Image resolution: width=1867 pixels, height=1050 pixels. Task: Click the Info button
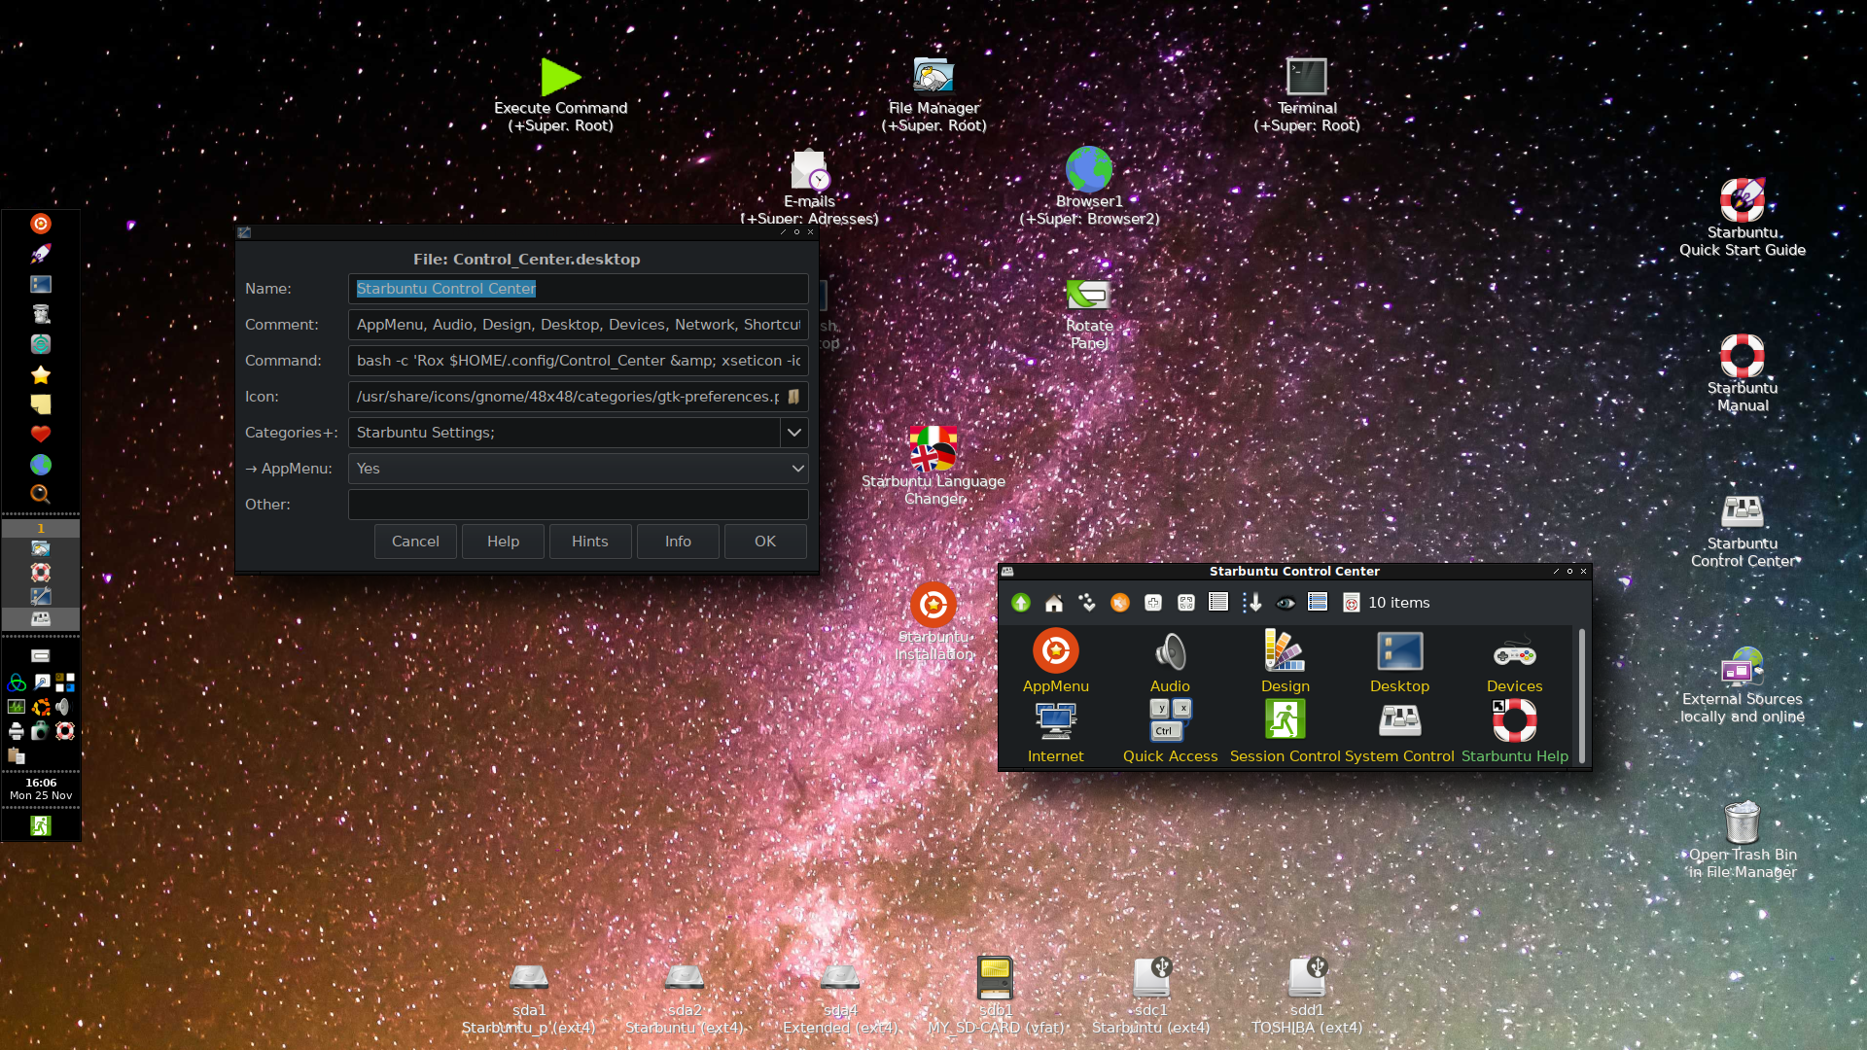[678, 542]
